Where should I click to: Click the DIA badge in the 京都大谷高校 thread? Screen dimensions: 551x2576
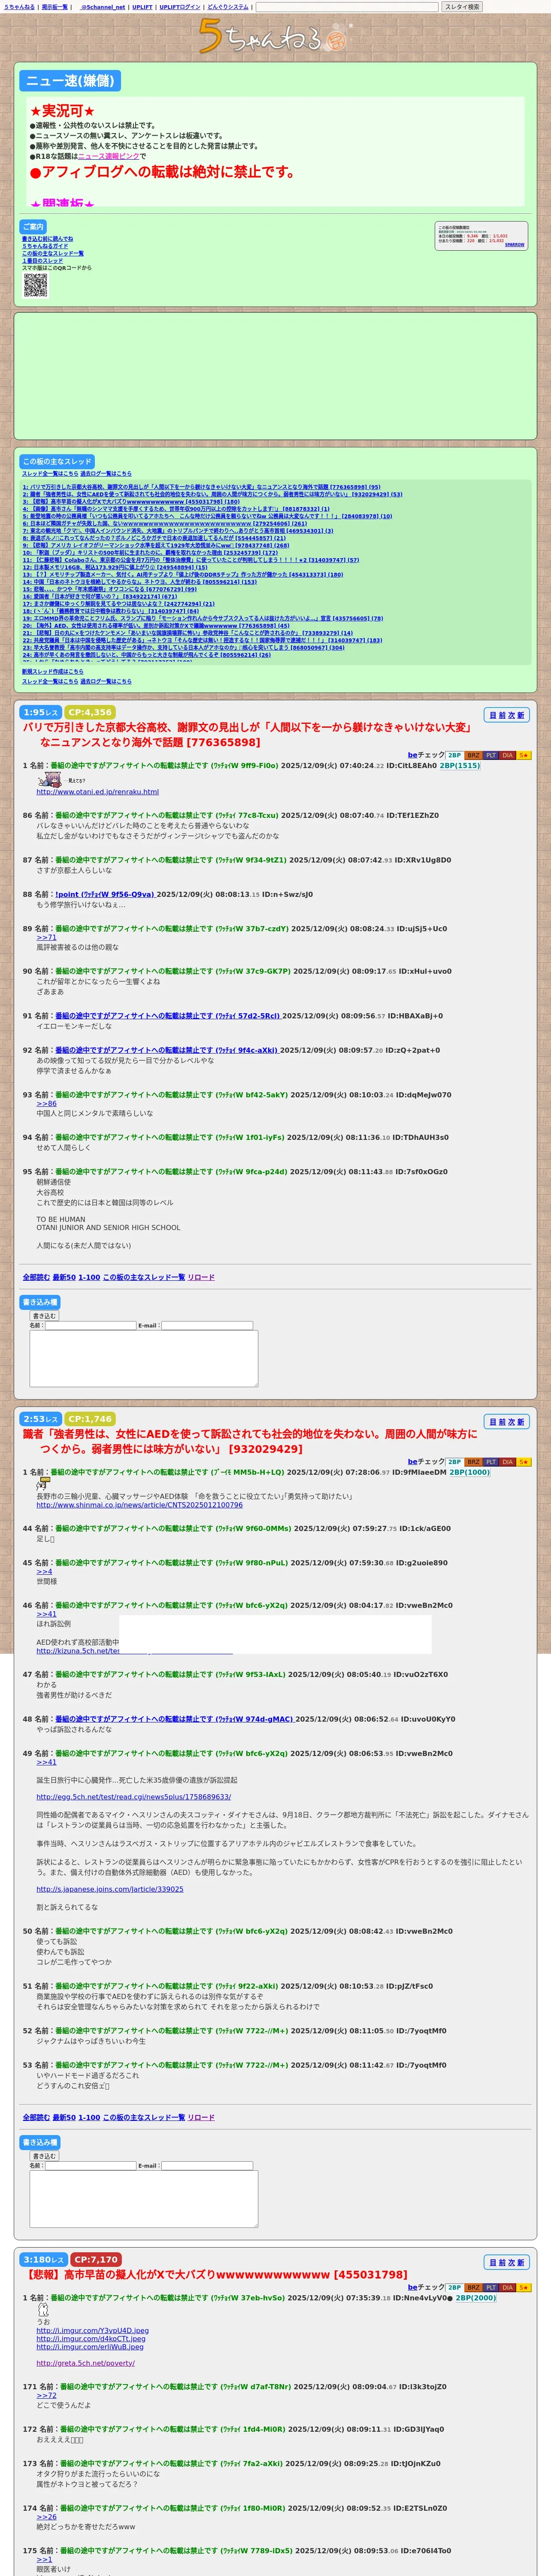coord(507,755)
